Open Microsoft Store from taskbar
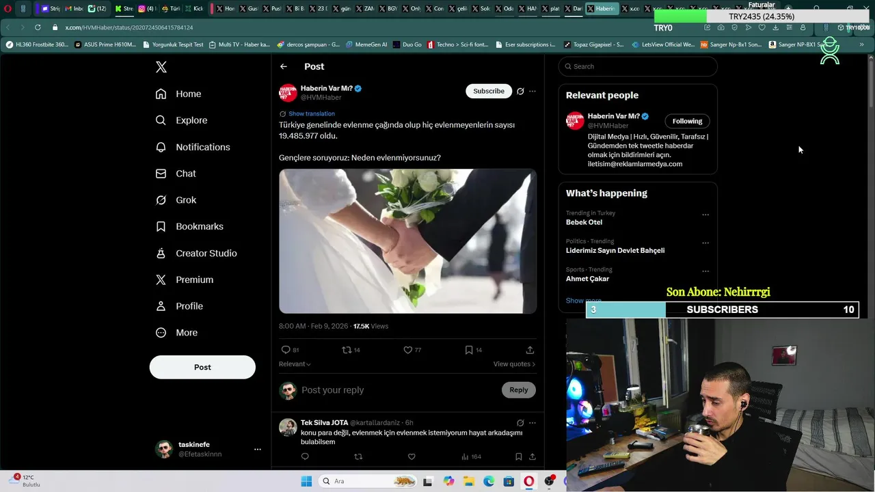This screenshot has height=492, width=875. click(x=509, y=481)
